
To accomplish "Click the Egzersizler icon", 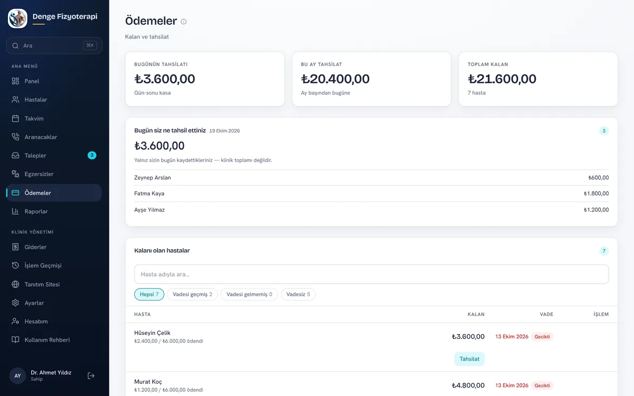I will pos(15,174).
